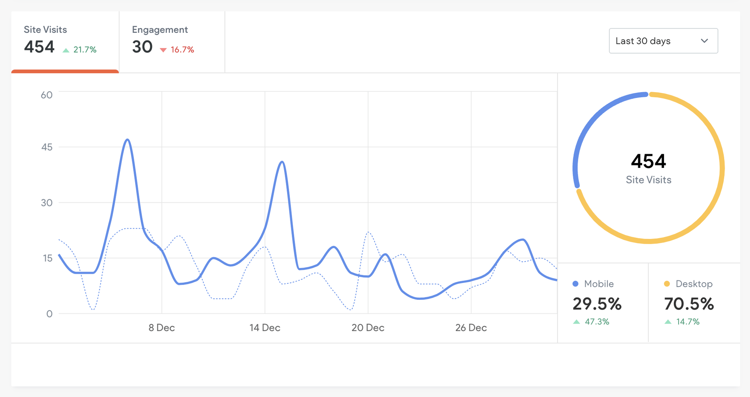Switch to the Engagement tab
Viewport: 750px width, 397px height.
[172, 41]
